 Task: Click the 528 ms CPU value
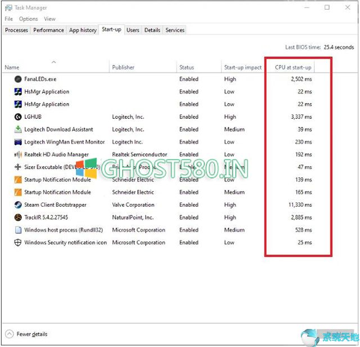[x=304, y=230]
